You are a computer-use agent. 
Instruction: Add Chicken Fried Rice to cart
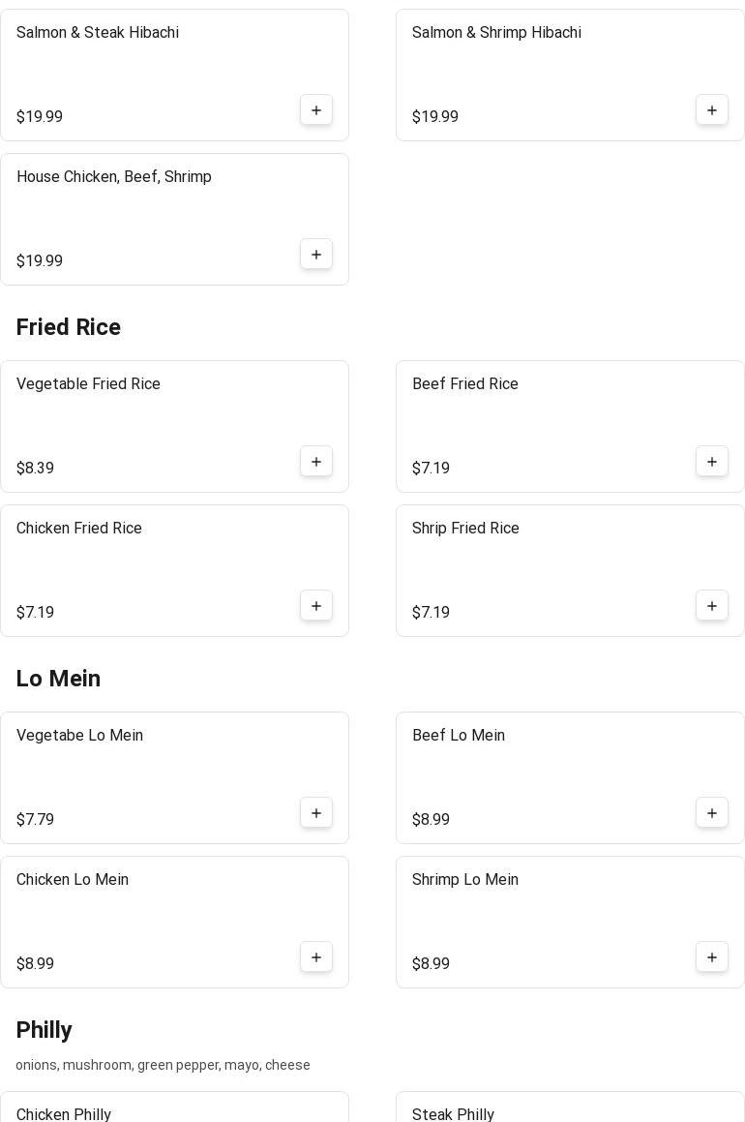click(x=316, y=606)
